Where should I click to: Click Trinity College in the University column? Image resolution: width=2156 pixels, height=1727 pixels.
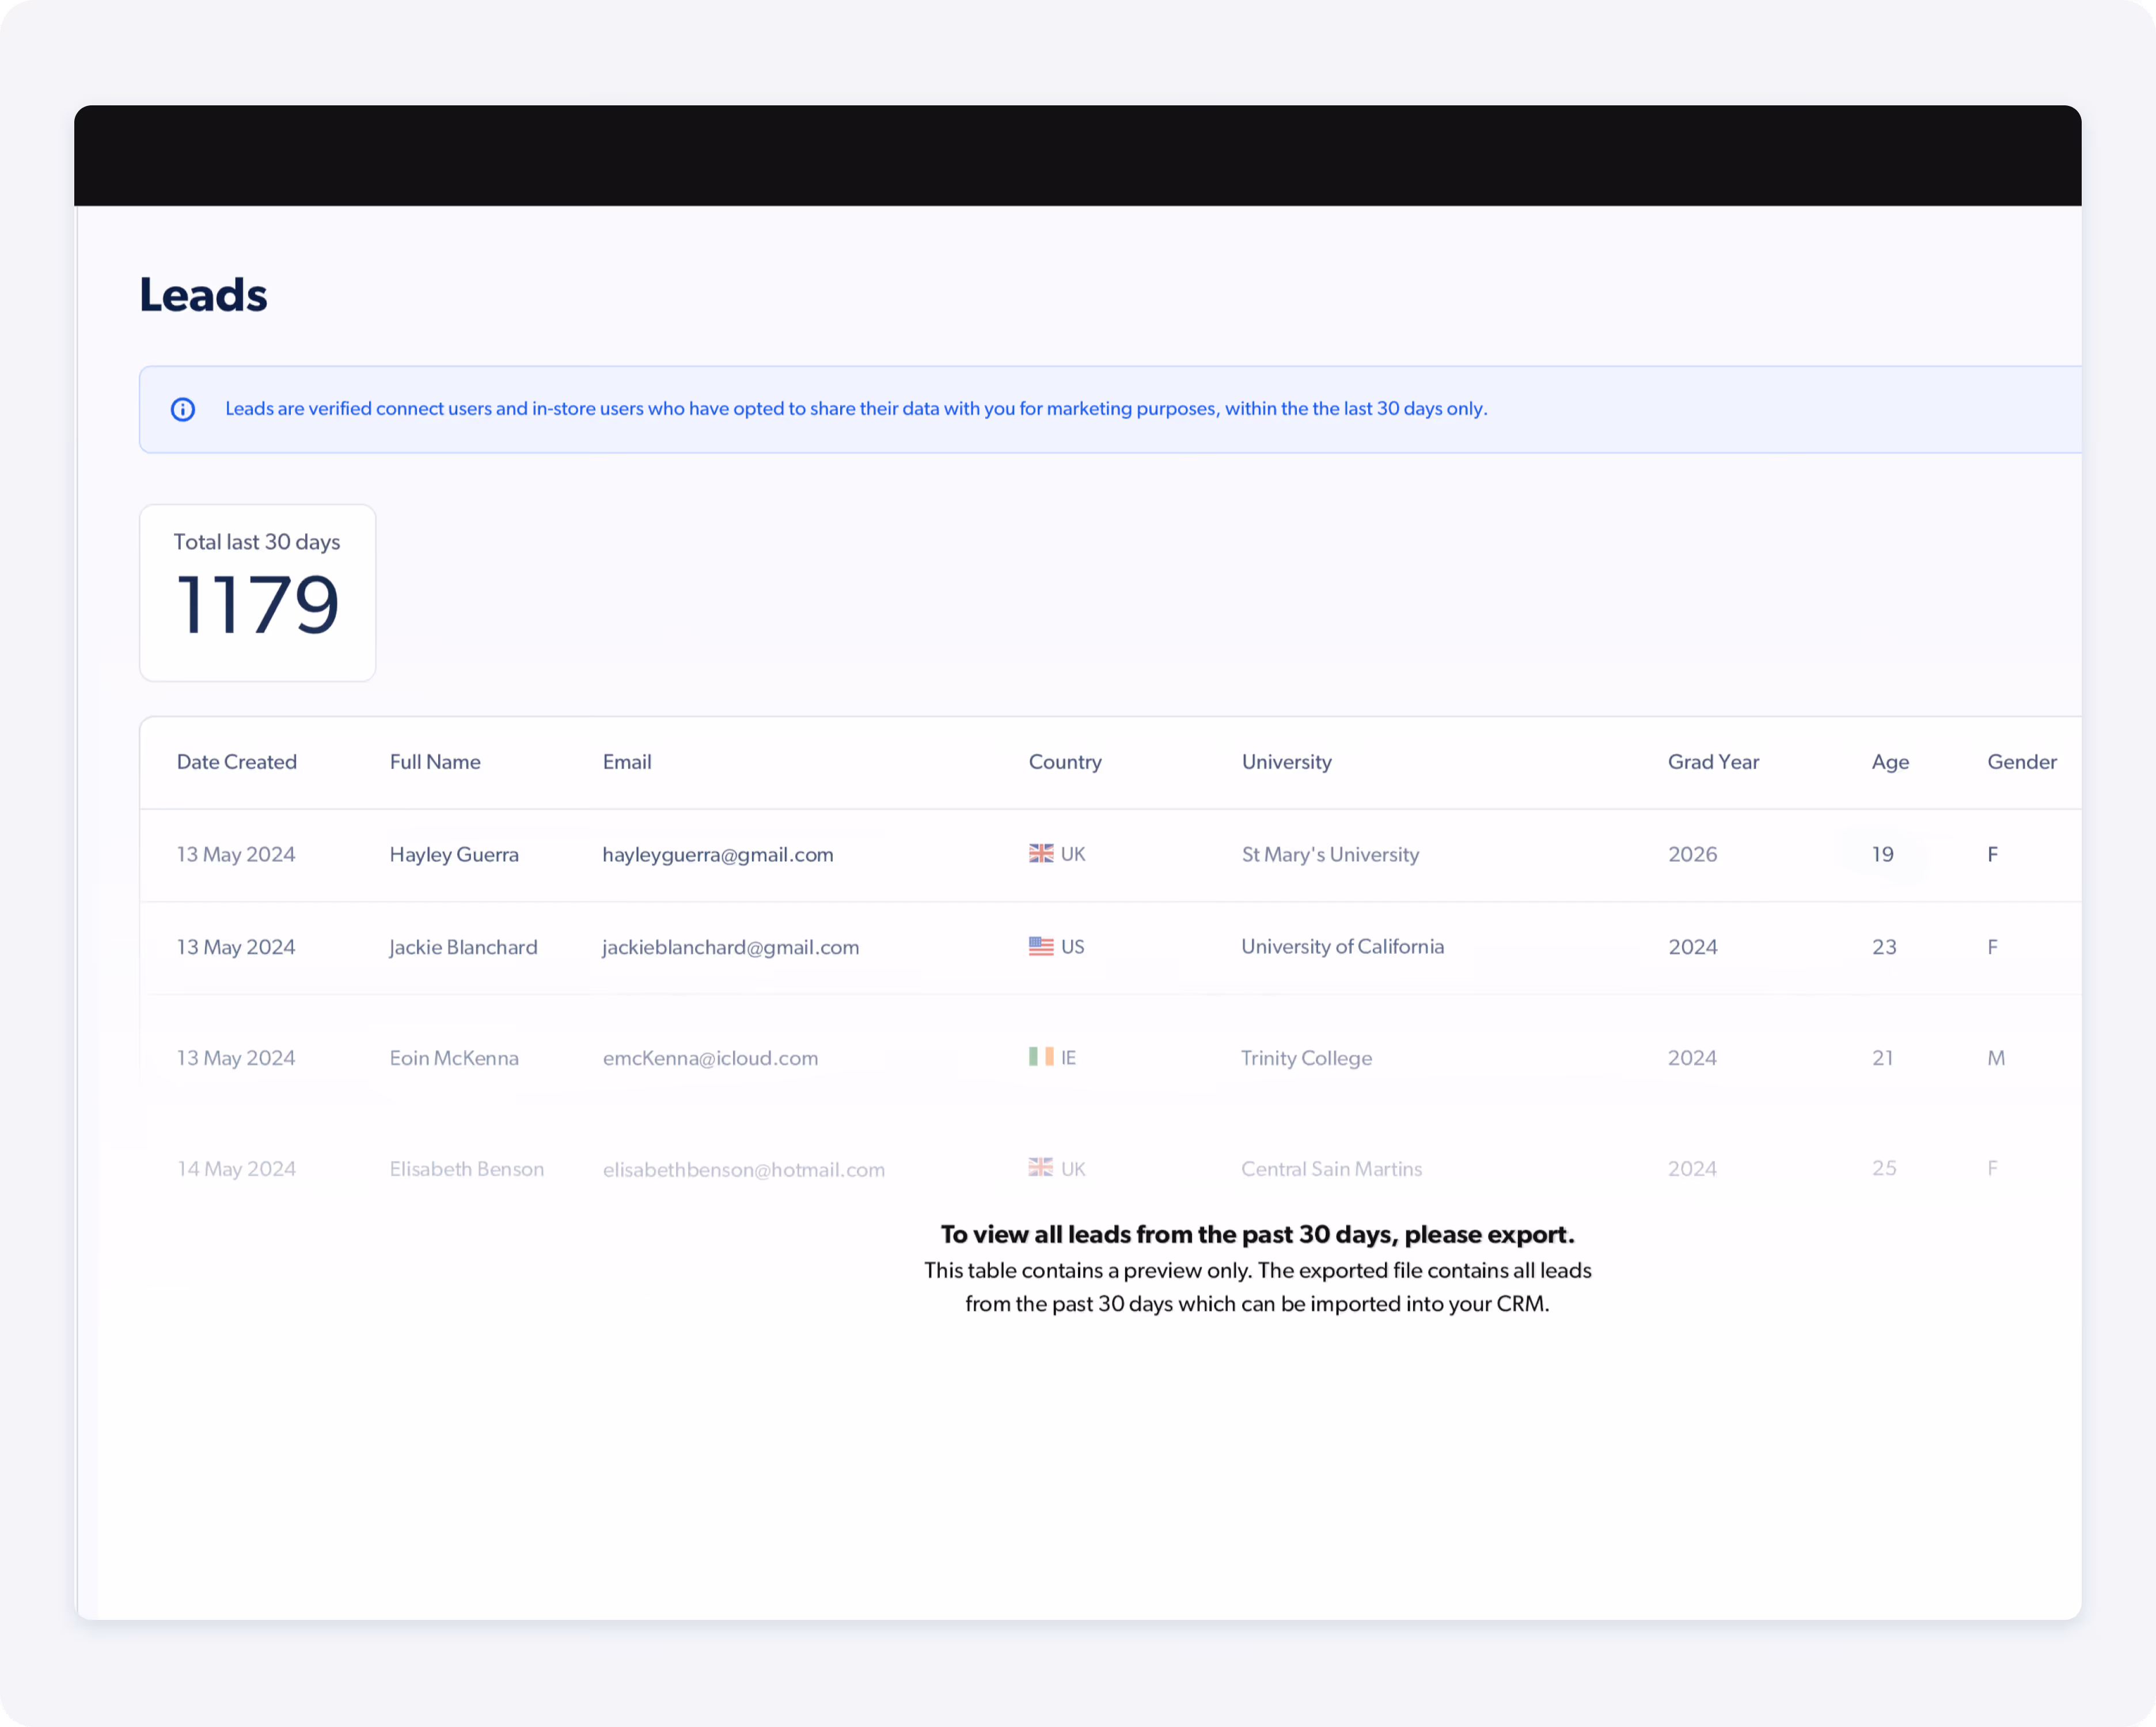tap(1306, 1057)
